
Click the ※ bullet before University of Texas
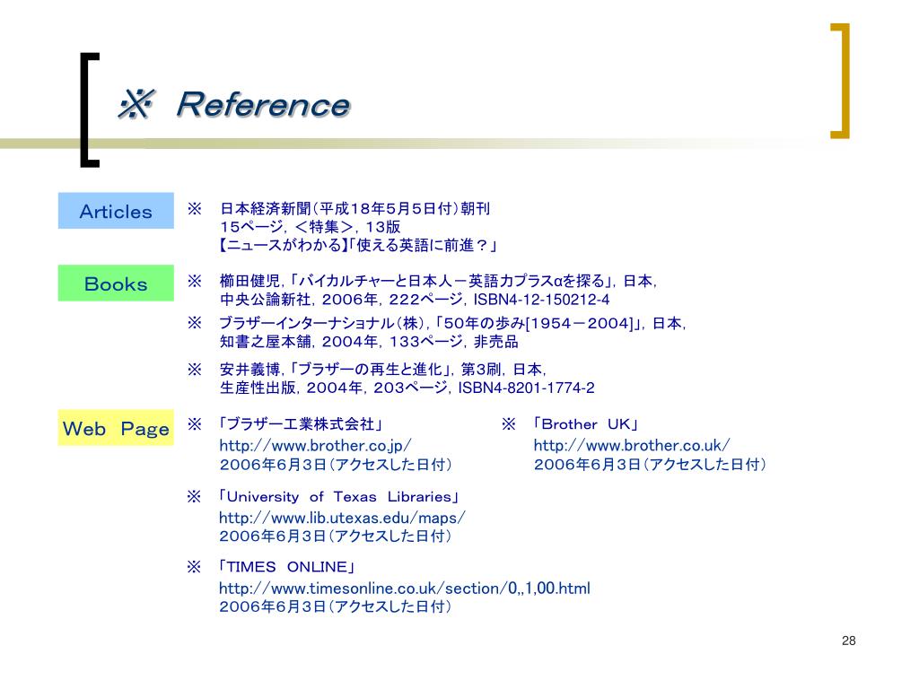[194, 497]
